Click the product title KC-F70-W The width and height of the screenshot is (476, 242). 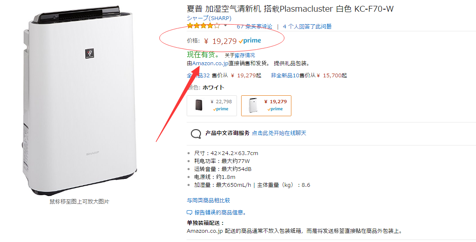point(290,8)
